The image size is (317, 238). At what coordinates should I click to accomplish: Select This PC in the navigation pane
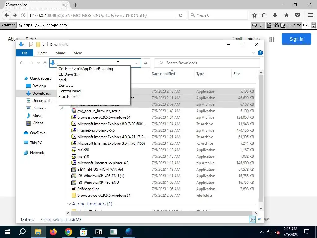(x=36, y=143)
